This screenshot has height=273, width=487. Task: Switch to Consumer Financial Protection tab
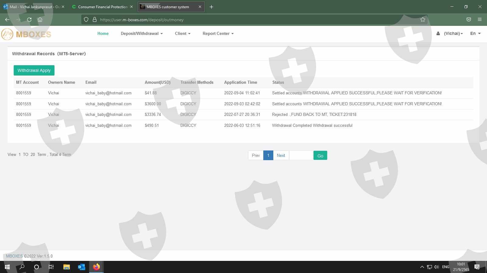coord(103,7)
